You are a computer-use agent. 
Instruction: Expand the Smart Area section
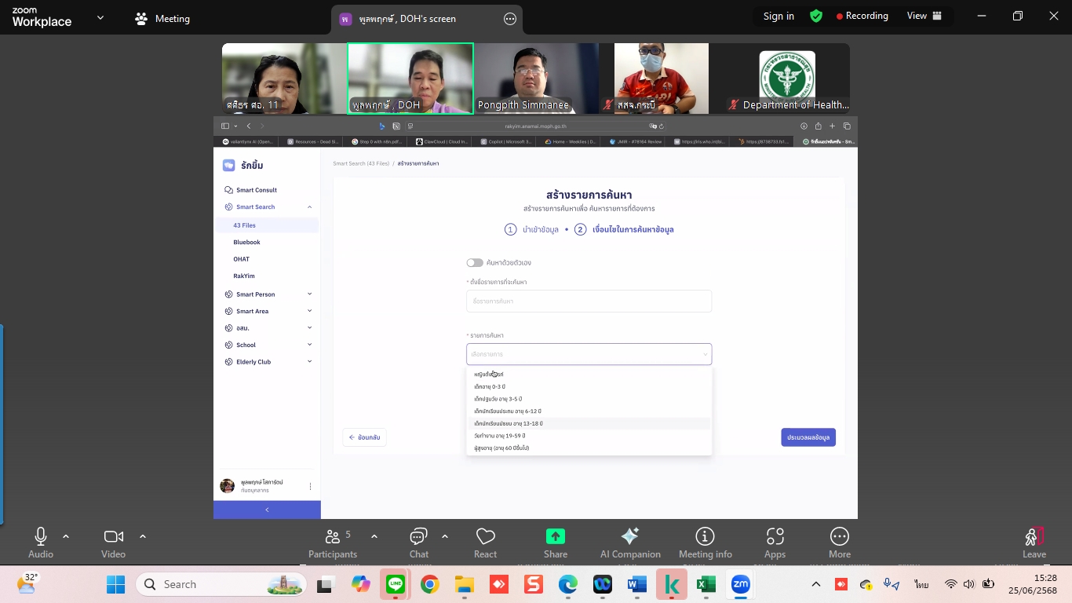pyautogui.click(x=309, y=311)
